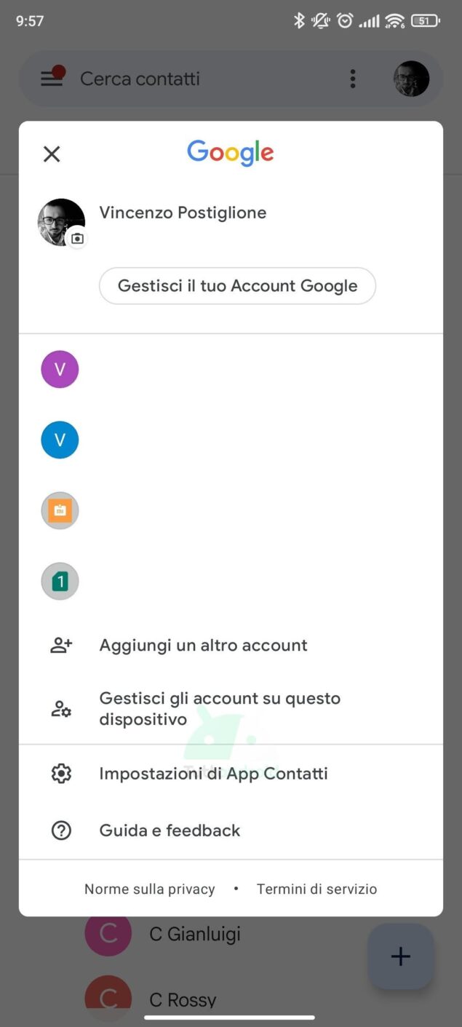Viewport: 462px width, 1027px height.
Task: Select the green SIM '1' account avatar
Action: [60, 581]
